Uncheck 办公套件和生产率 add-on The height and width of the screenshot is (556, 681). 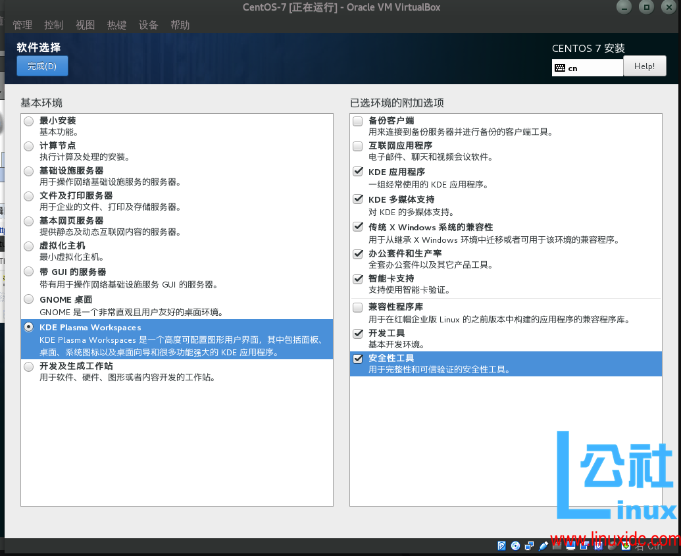point(358,254)
